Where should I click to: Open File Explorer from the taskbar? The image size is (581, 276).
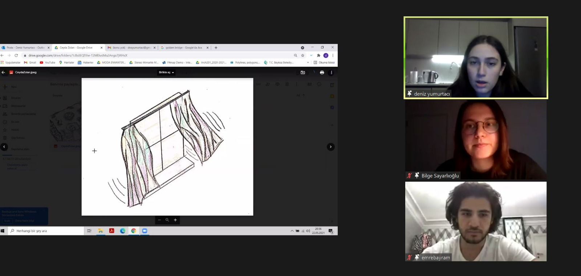tap(101, 231)
